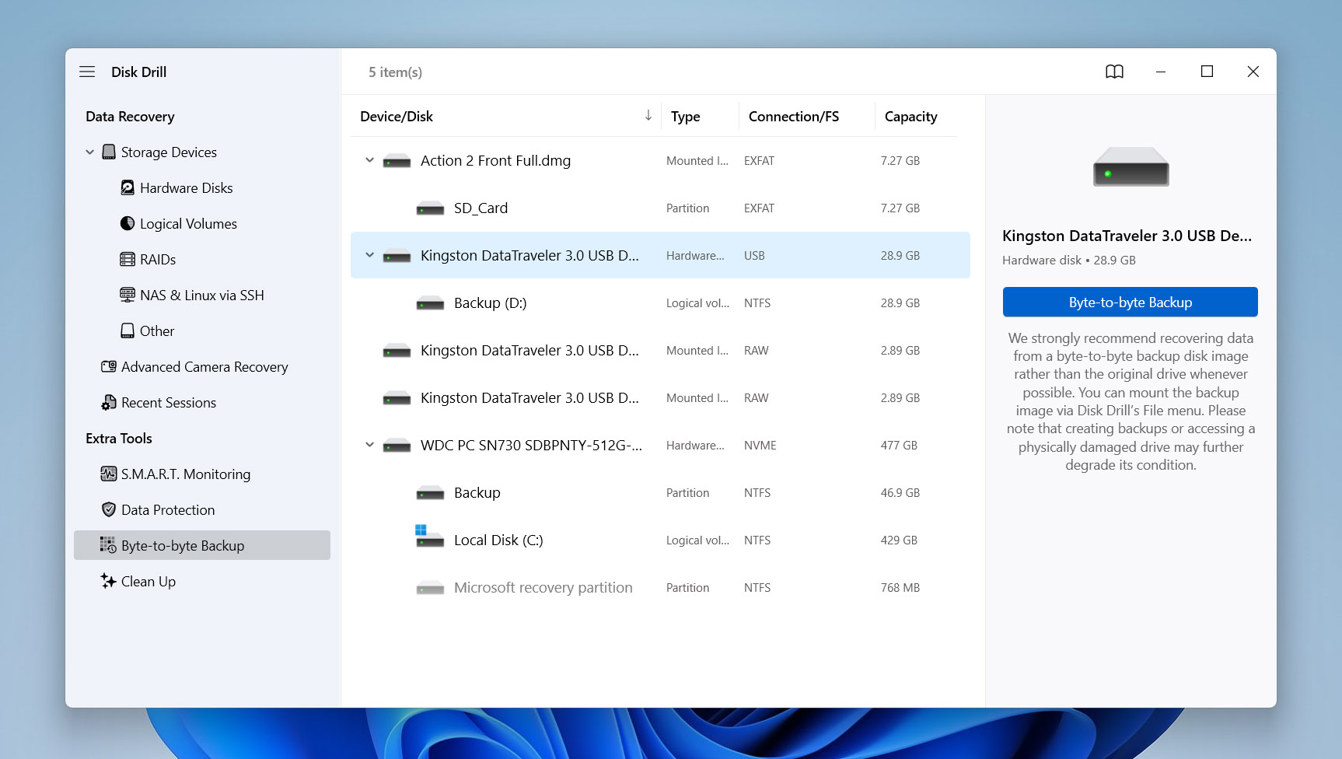Image resolution: width=1342 pixels, height=759 pixels.
Task: Sort by Device/Disk column header
Action: 397,116
